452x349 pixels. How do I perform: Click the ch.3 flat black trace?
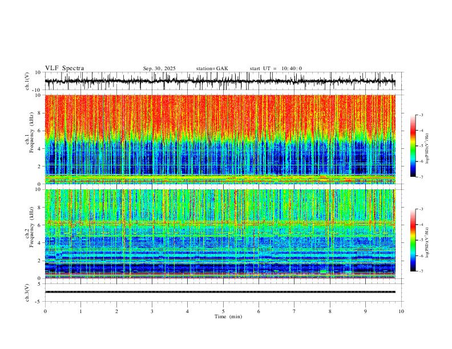click(220, 292)
